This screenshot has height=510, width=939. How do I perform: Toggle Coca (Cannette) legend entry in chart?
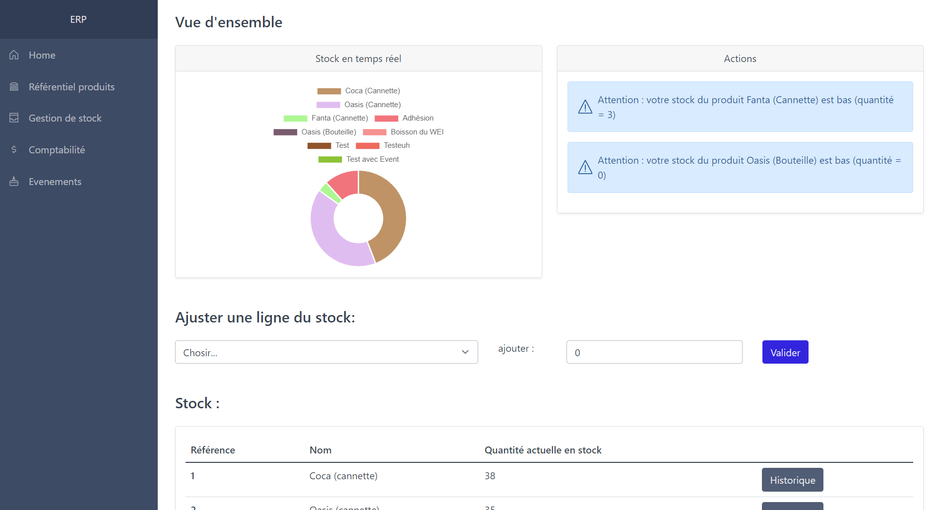(358, 91)
